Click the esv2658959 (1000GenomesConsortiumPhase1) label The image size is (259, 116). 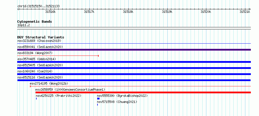(x=70, y=90)
